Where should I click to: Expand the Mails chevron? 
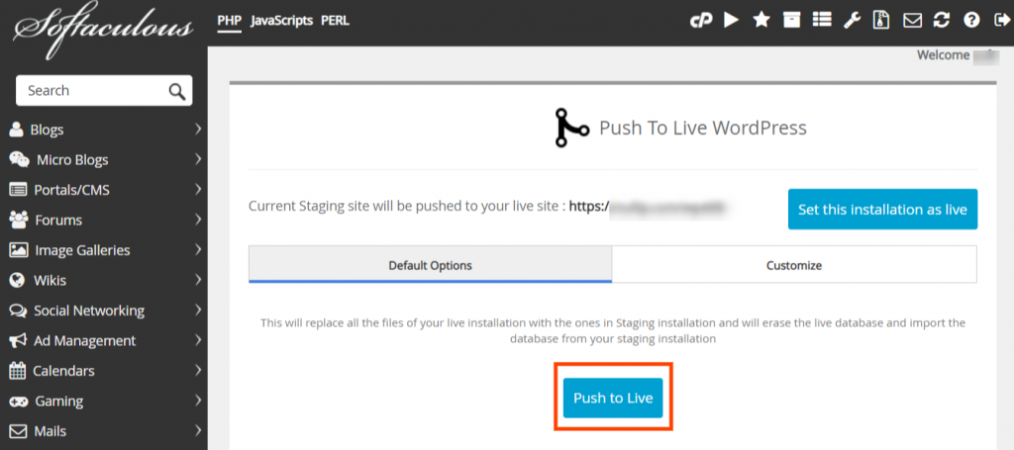click(198, 430)
